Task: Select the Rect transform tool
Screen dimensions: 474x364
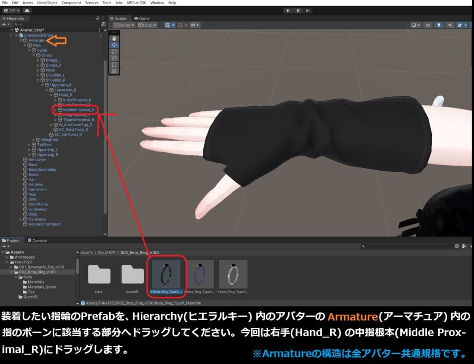Action: (x=114, y=64)
